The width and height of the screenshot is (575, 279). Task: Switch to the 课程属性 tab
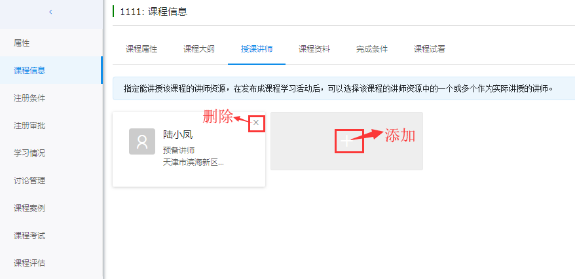click(141, 49)
